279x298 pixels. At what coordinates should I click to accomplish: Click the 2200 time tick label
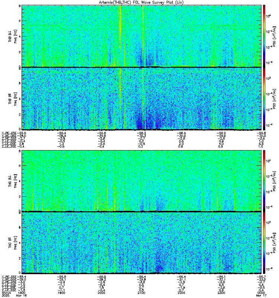[181, 293]
